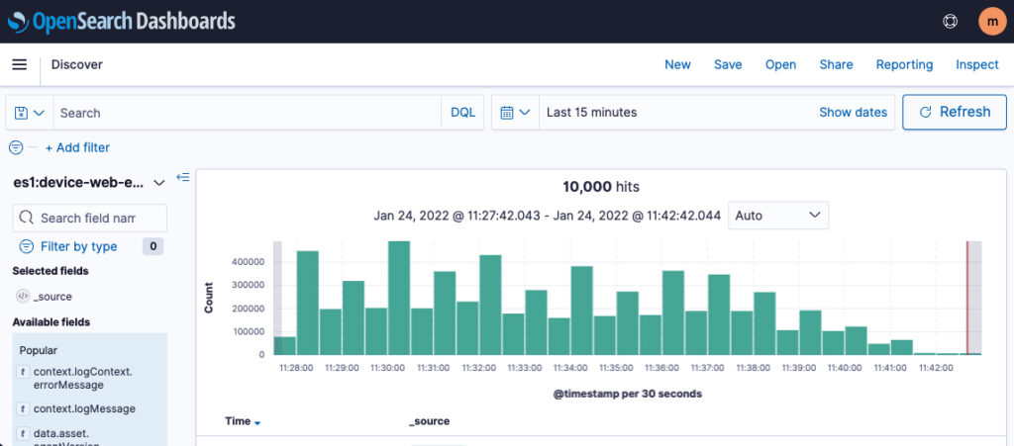The width and height of the screenshot is (1014, 446).
Task: Click the Discover breadcrumb
Action: point(77,64)
